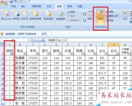This screenshot has height=106, width=132.
Task: Click the security warning shield icon
Action: [x=2, y=34]
